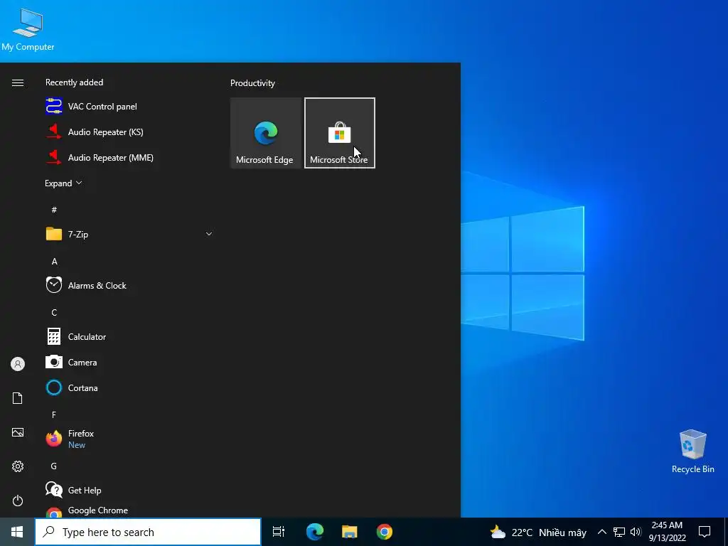Show hidden system tray icons
The height and width of the screenshot is (546, 728).
point(601,532)
